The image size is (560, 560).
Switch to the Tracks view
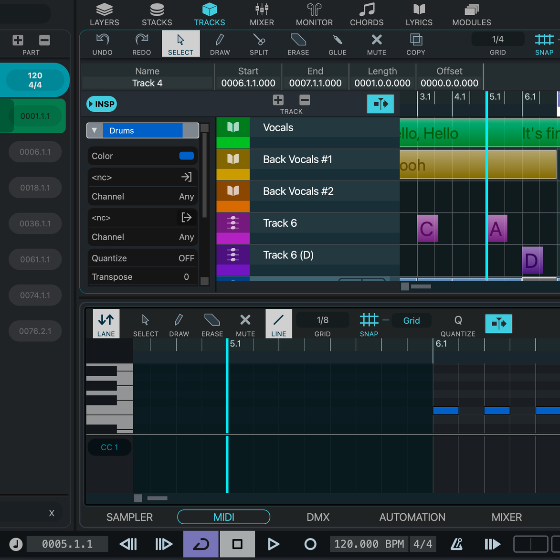pyautogui.click(x=209, y=14)
